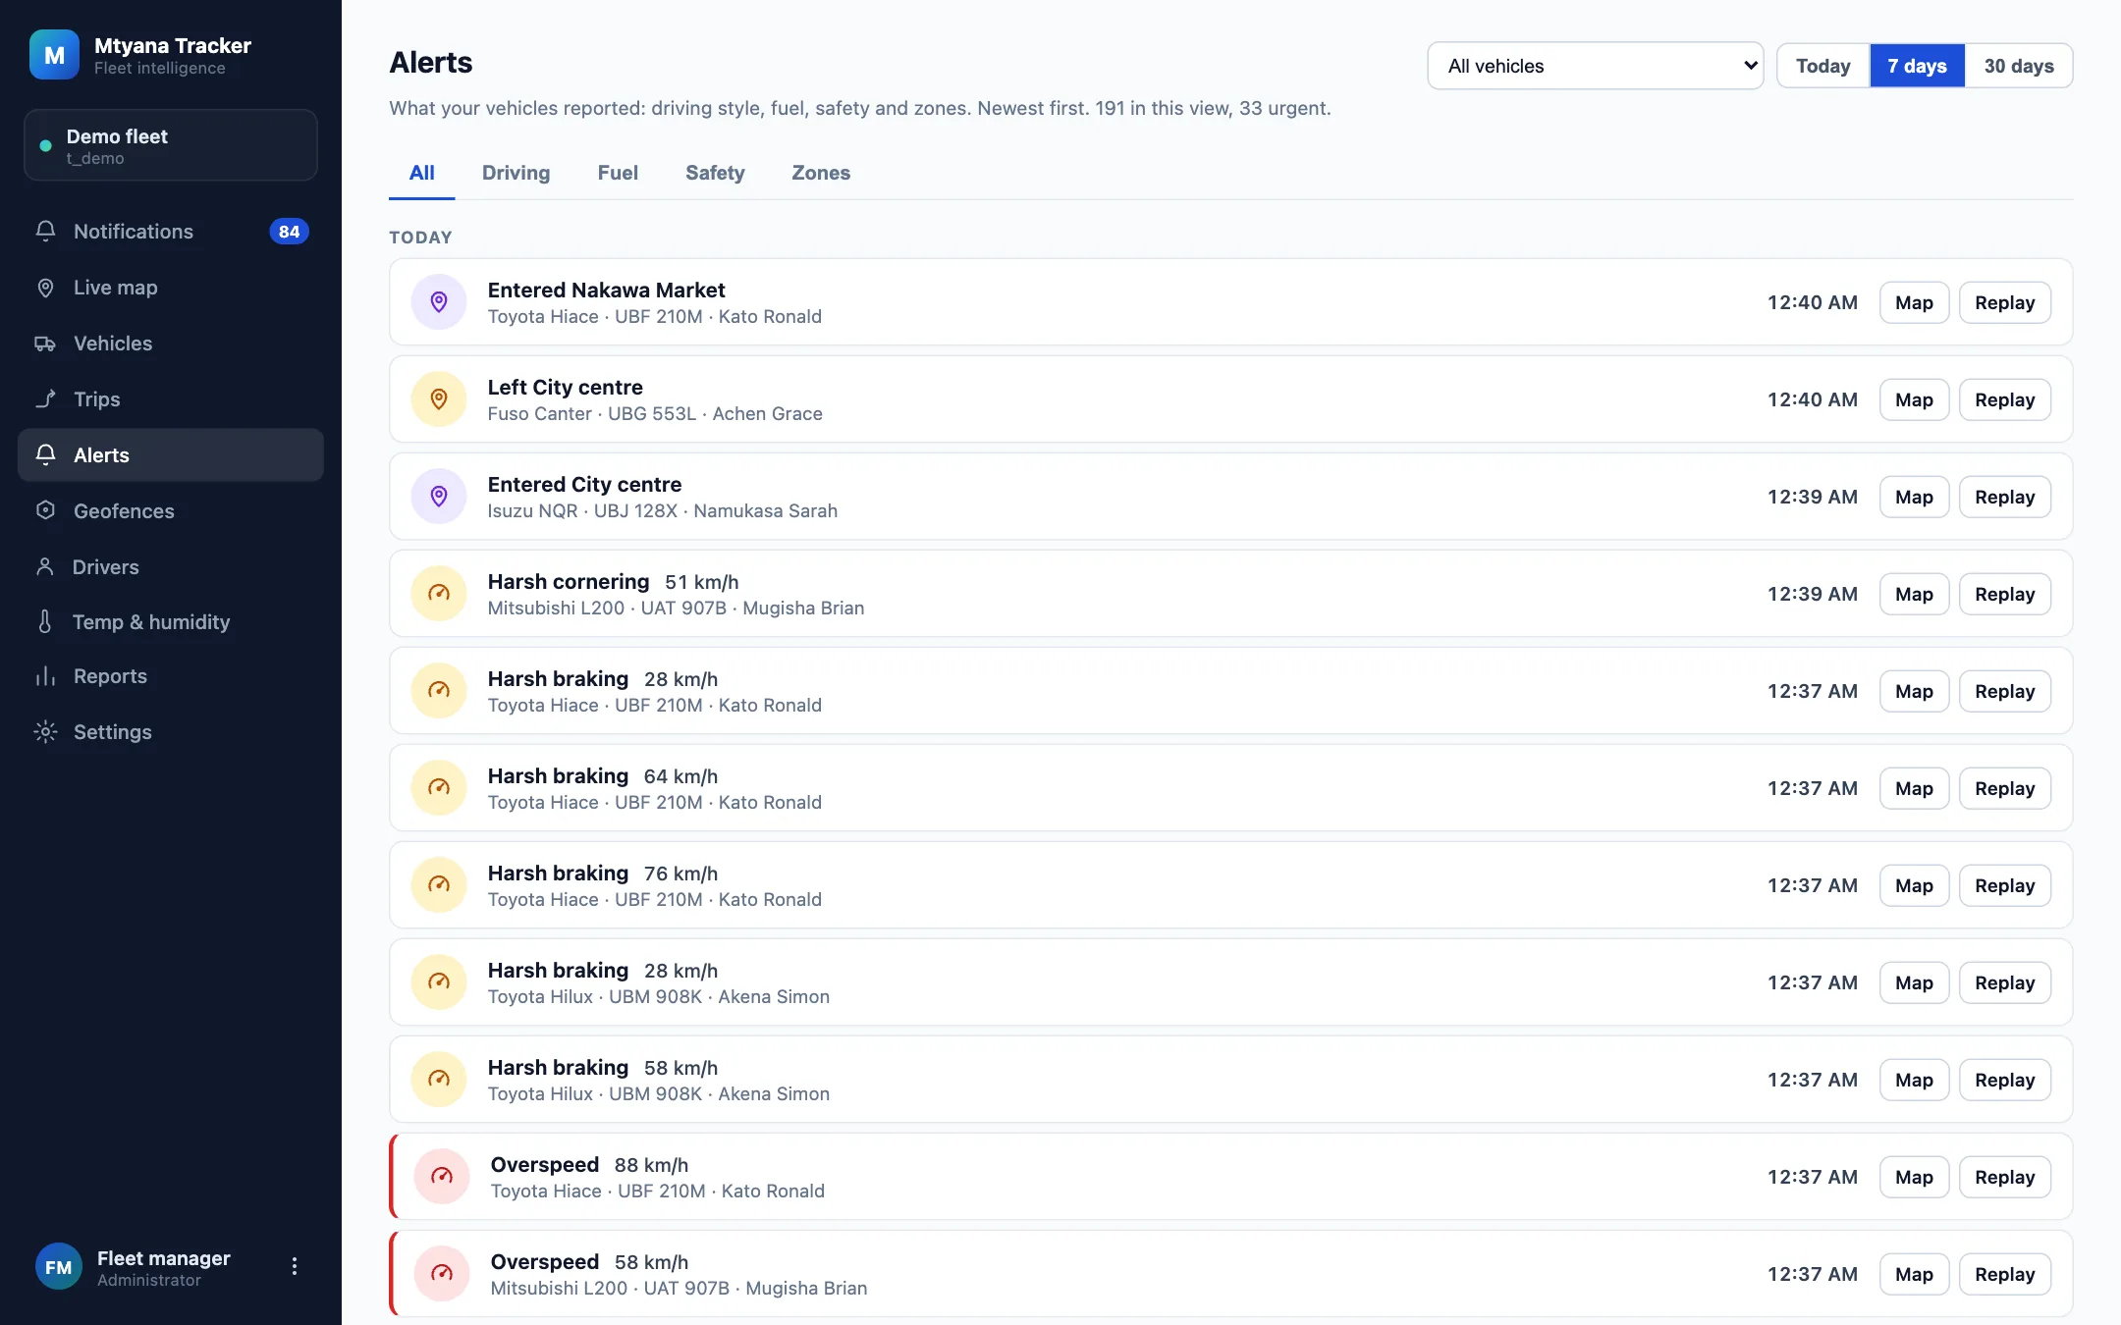Click the yellow pin icon for Left City centre

tap(439, 398)
